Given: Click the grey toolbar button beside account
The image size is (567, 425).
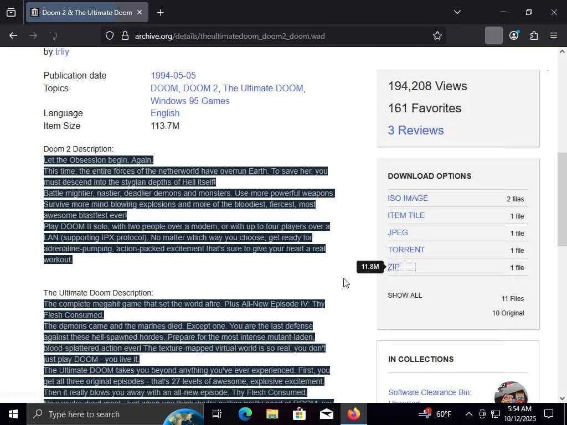Looking at the screenshot, I should (x=493, y=35).
